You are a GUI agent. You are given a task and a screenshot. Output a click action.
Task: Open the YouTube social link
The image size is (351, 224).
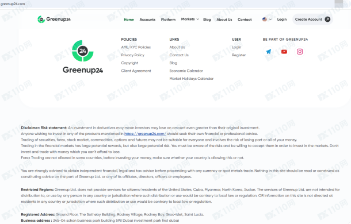pyautogui.click(x=284, y=52)
